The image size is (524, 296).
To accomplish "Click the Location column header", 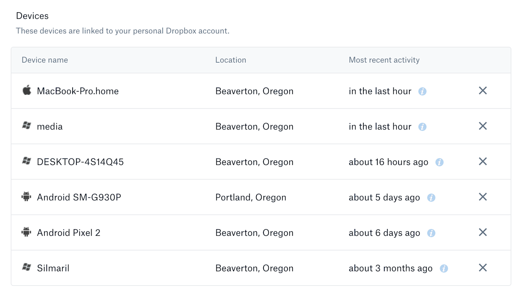I will (x=231, y=60).
